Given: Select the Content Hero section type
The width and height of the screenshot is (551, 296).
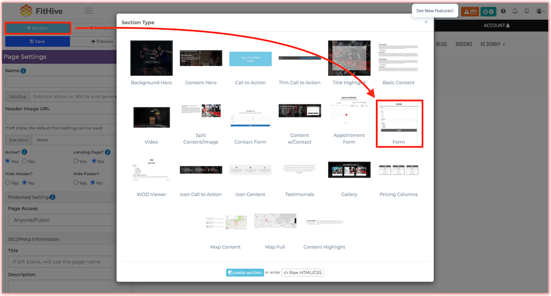Looking at the screenshot, I should (201, 58).
